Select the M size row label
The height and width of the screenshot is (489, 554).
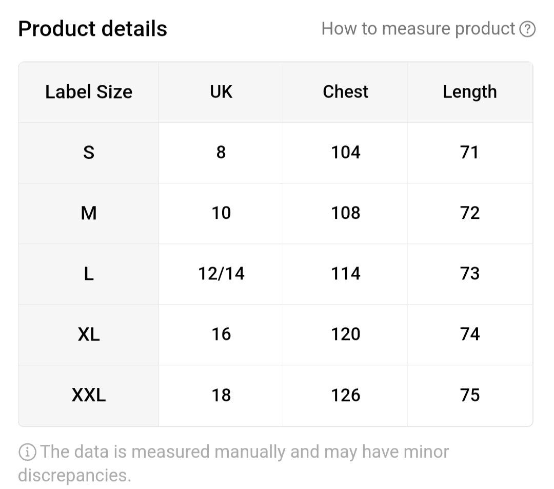(x=89, y=213)
